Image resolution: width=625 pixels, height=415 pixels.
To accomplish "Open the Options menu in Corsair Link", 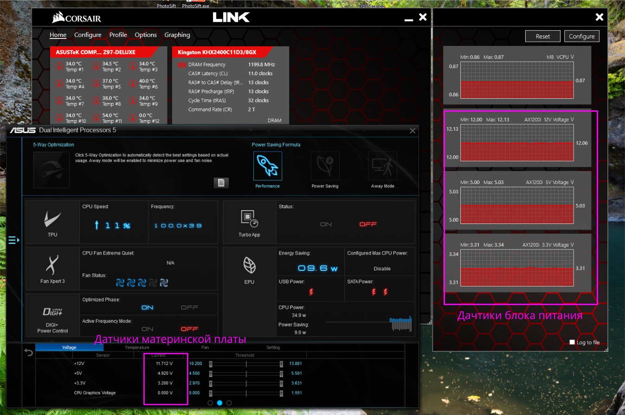I will 146,35.
